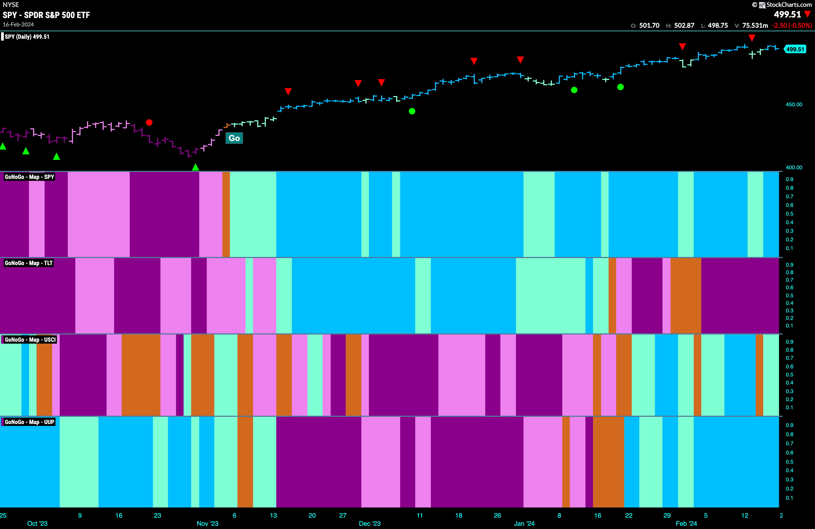Screen dimensions: 815x529
Task: Click the green up triangle at the November low
Action: (x=196, y=167)
